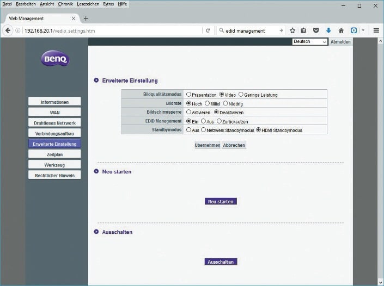This screenshot has width=384, height=286.
Task: Click the search field containing edid management
Action: (x=248, y=30)
